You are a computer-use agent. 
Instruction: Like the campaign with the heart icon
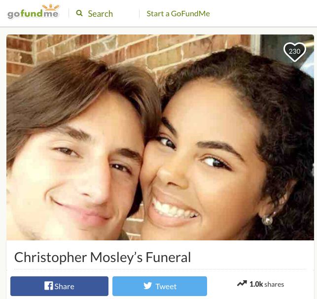pos(294,52)
